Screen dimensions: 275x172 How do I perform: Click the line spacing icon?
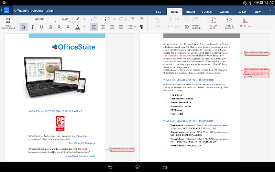click(x=130, y=27)
